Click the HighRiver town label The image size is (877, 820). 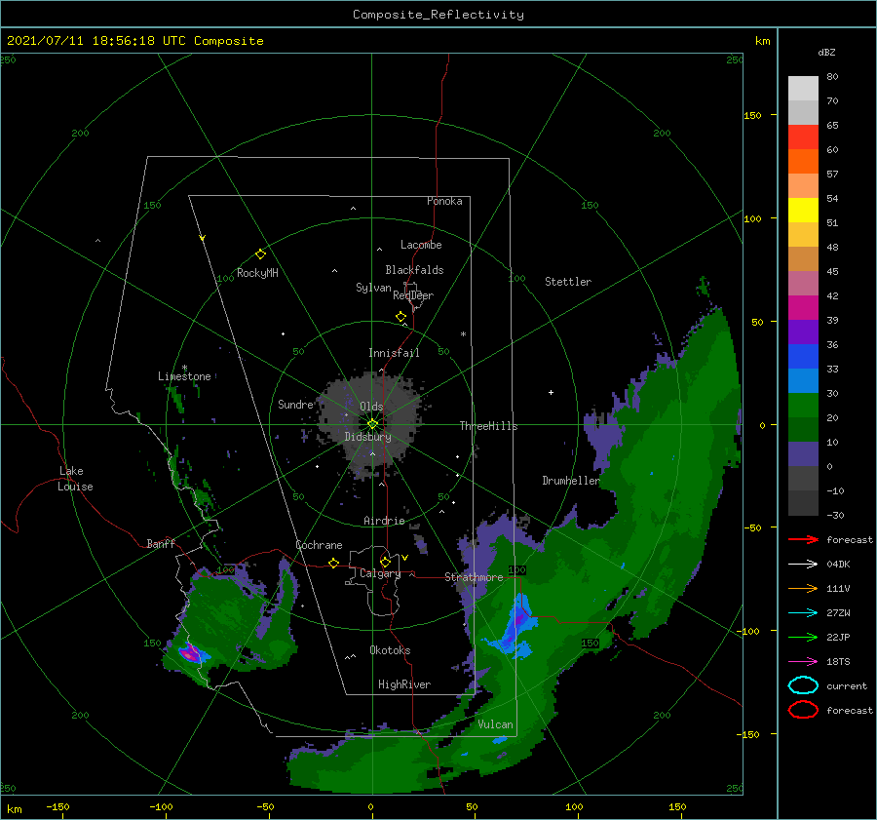[x=404, y=684]
